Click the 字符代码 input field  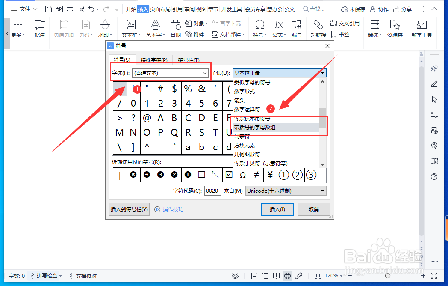[213, 191]
